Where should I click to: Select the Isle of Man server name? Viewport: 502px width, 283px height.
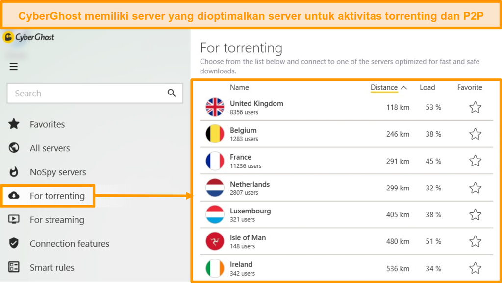tap(248, 238)
